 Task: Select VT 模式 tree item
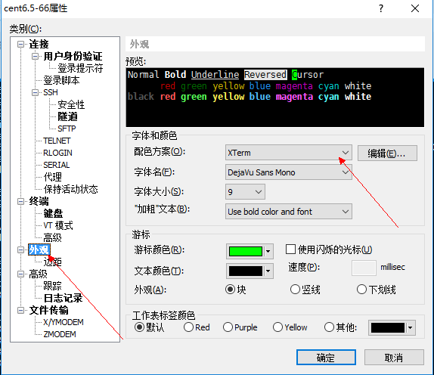coord(58,226)
